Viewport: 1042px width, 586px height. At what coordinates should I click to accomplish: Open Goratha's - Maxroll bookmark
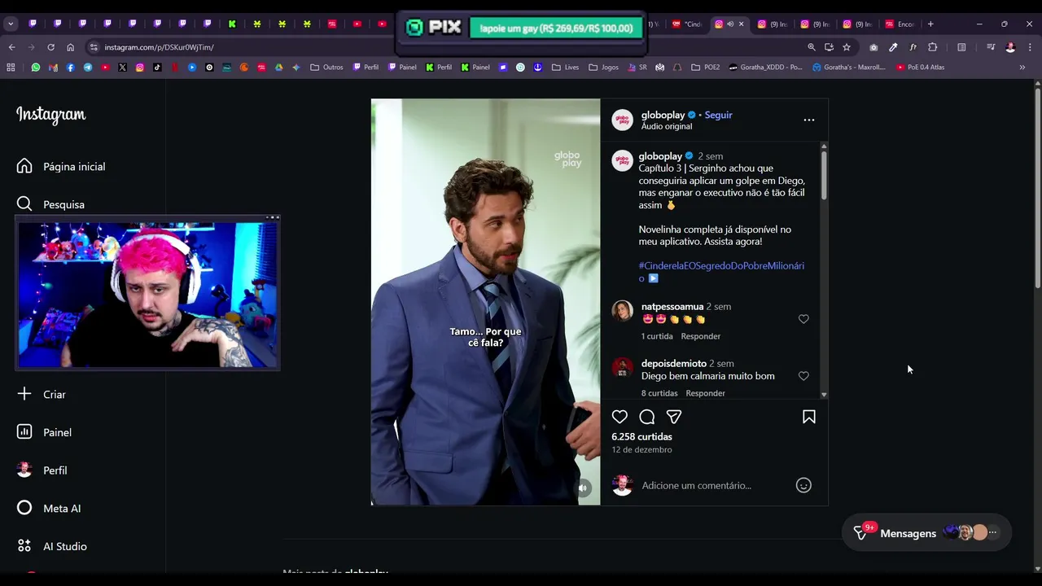(849, 68)
